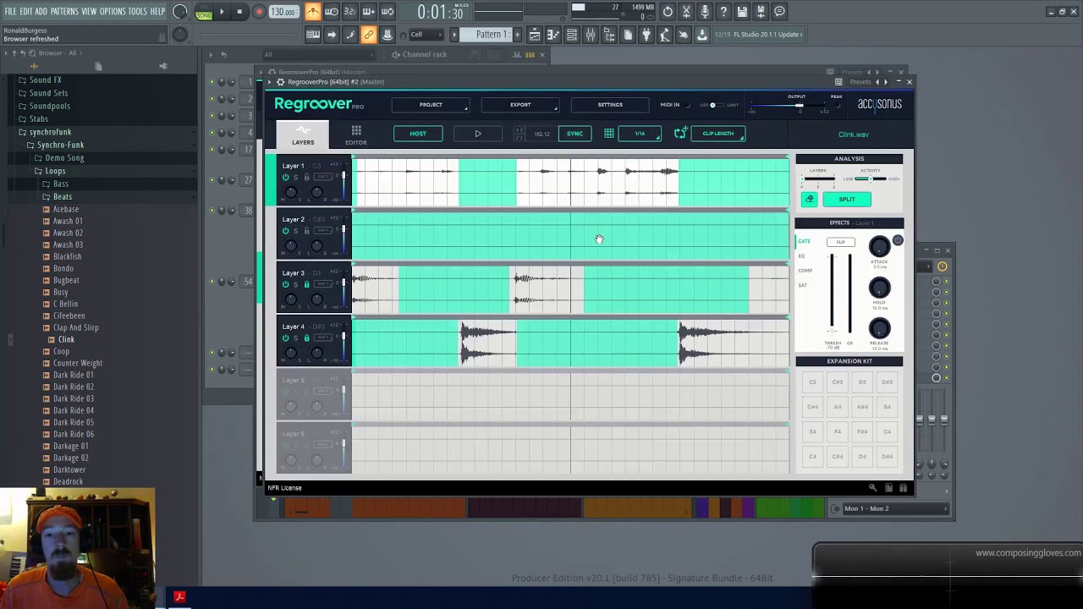Viewport: 1083px width, 609px height.
Task: Click the search magnifier in Regroover footer
Action: pyautogui.click(x=873, y=488)
